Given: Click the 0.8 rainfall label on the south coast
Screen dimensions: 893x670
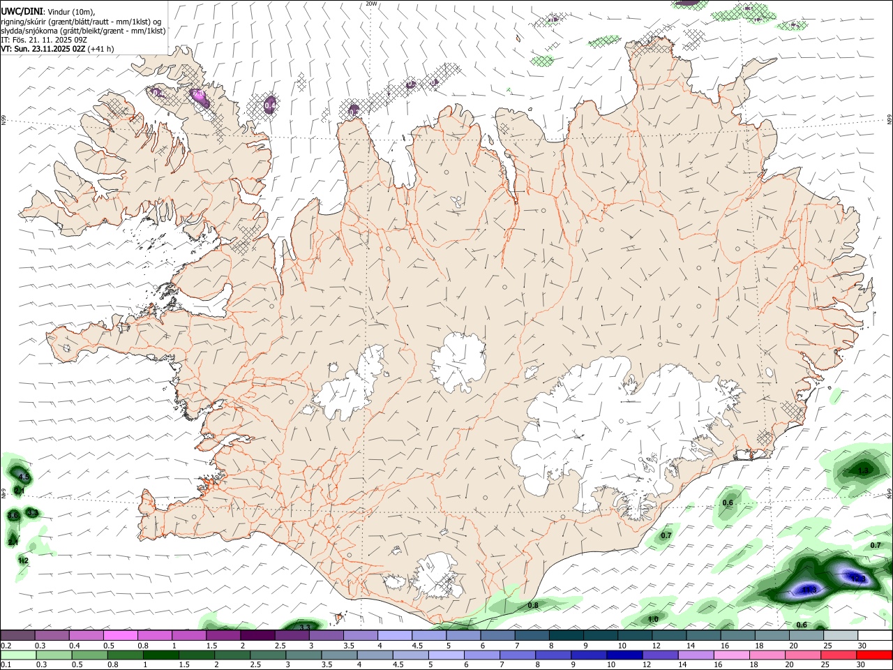Looking at the screenshot, I should pyautogui.click(x=533, y=605).
